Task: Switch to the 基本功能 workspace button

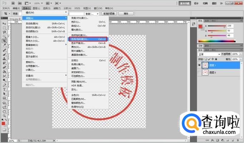Action: pyautogui.click(x=185, y=3)
